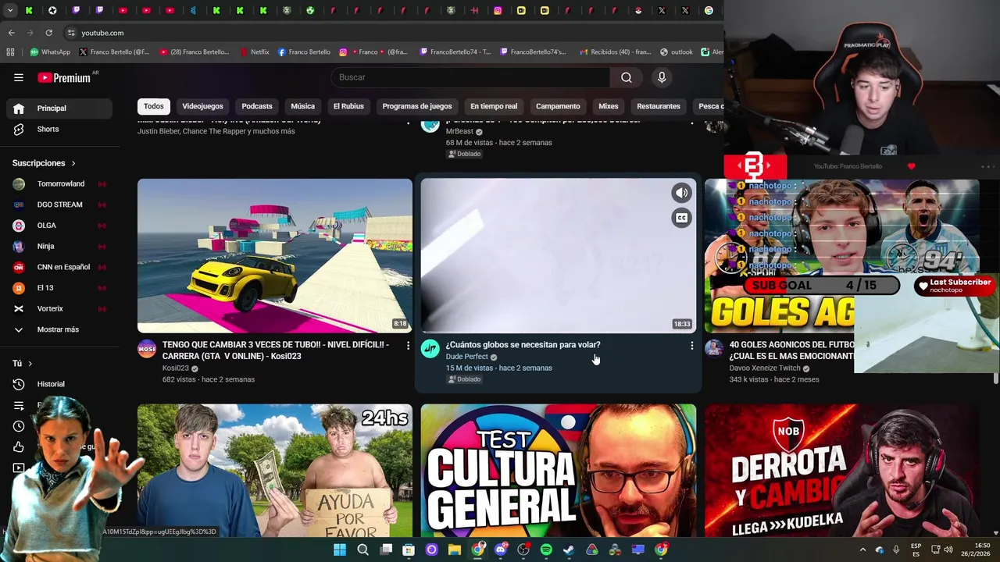The width and height of the screenshot is (1000, 562).
Task: Select the Música filter chip
Action: tap(303, 106)
